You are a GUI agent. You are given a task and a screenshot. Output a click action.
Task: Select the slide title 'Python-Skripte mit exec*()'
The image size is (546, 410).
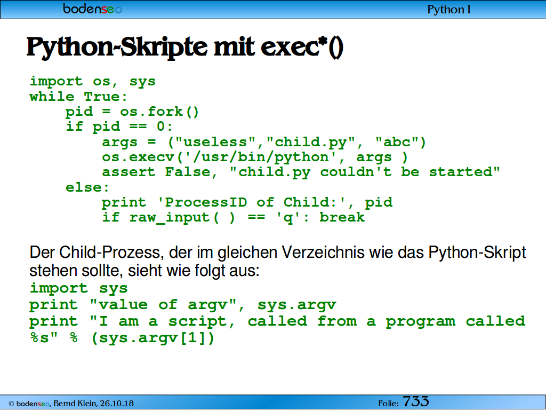[x=185, y=47]
